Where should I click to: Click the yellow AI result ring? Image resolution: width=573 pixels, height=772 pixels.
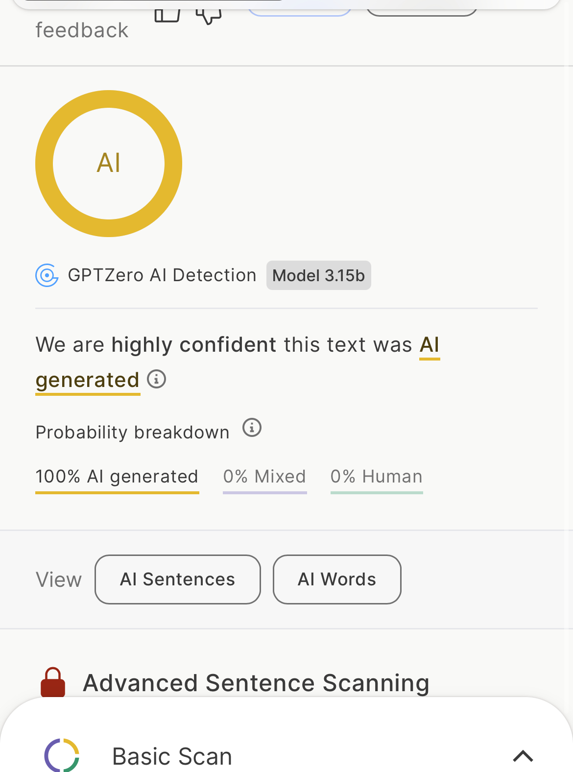click(x=109, y=164)
